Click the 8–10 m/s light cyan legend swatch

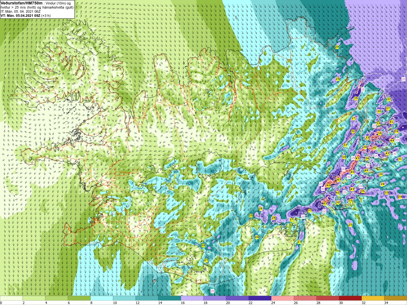(102, 298)
